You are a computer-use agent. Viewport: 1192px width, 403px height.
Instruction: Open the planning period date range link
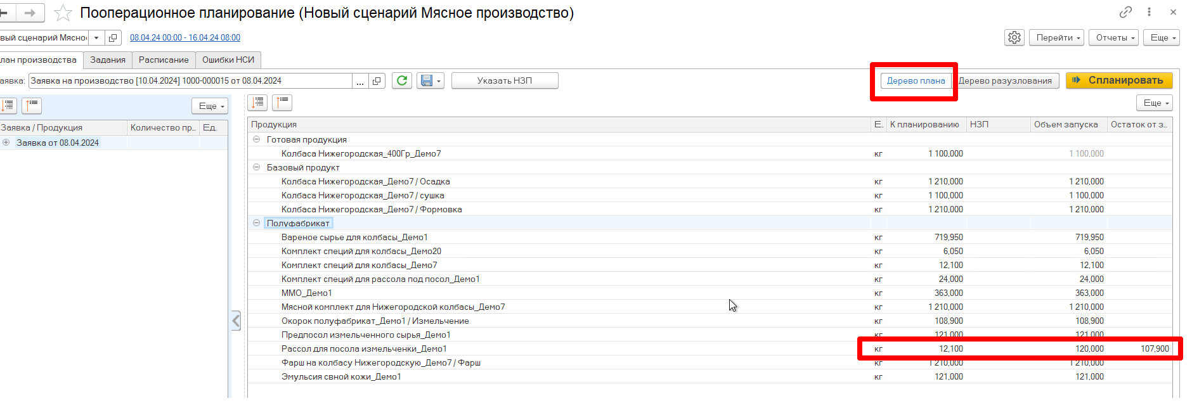tap(185, 37)
